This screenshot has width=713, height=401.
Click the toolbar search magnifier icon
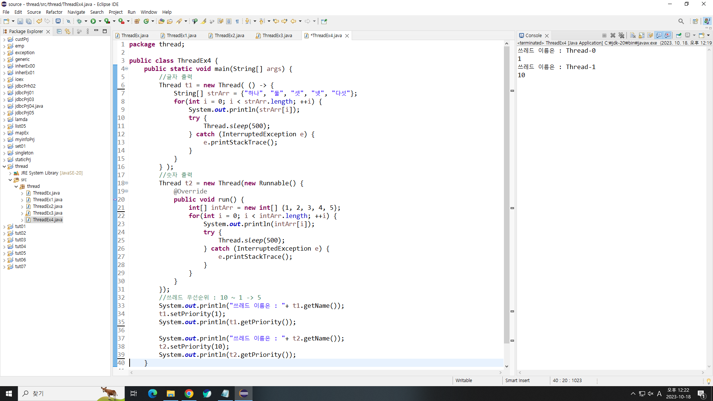(x=681, y=21)
